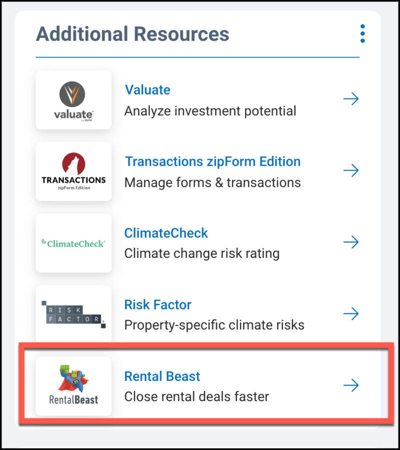This screenshot has width=400, height=450.
Task: Click the Climate change risk rating text
Action: pos(201,254)
